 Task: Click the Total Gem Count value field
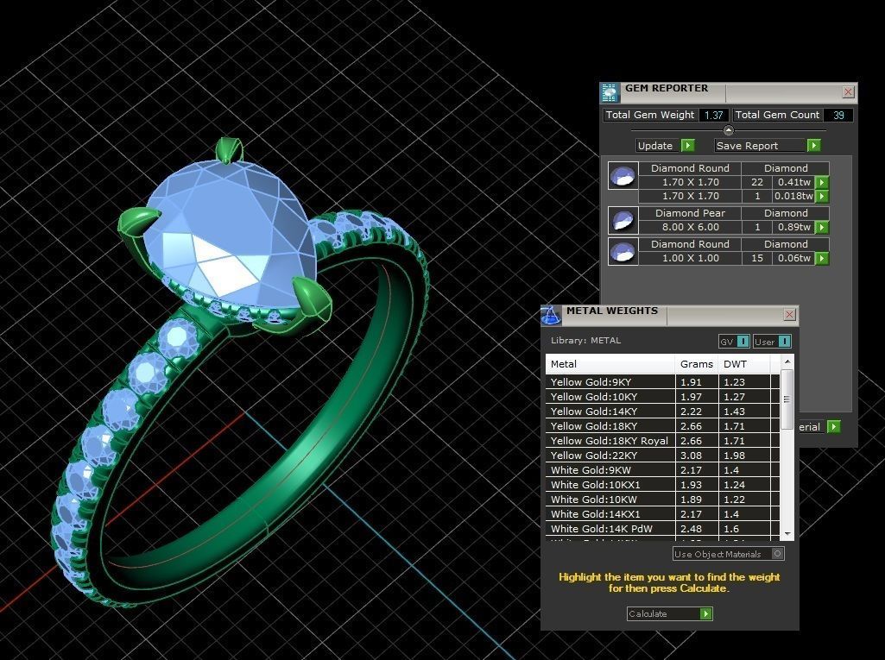coord(838,115)
